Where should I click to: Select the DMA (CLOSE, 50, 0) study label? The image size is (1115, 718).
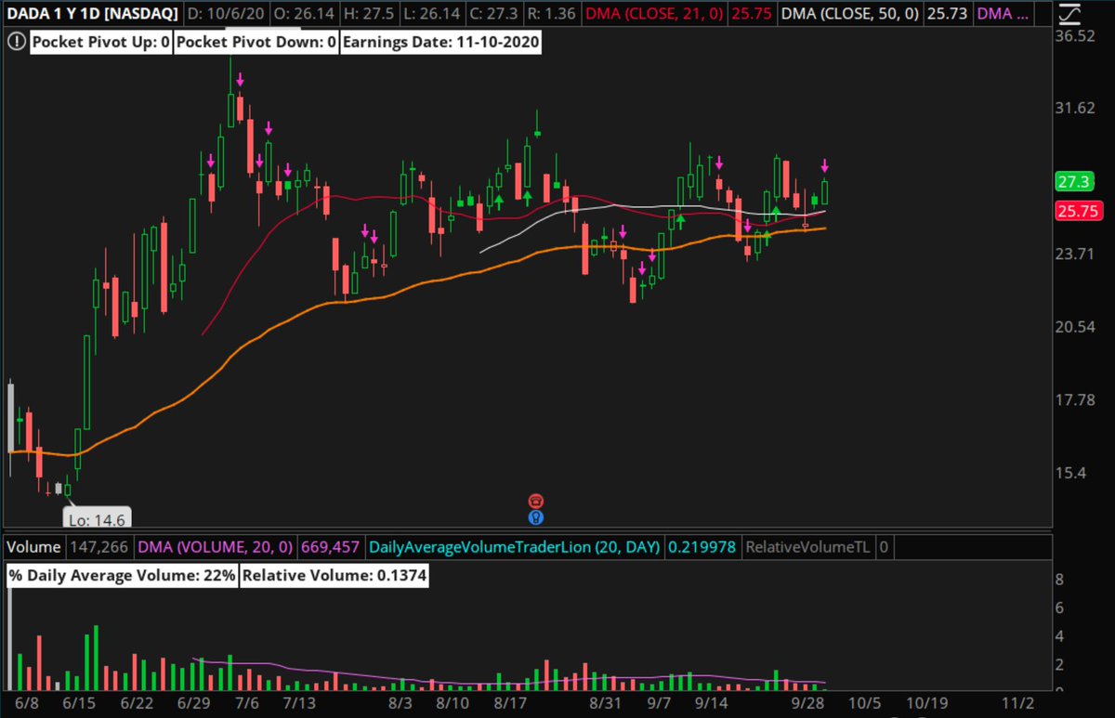tap(849, 15)
